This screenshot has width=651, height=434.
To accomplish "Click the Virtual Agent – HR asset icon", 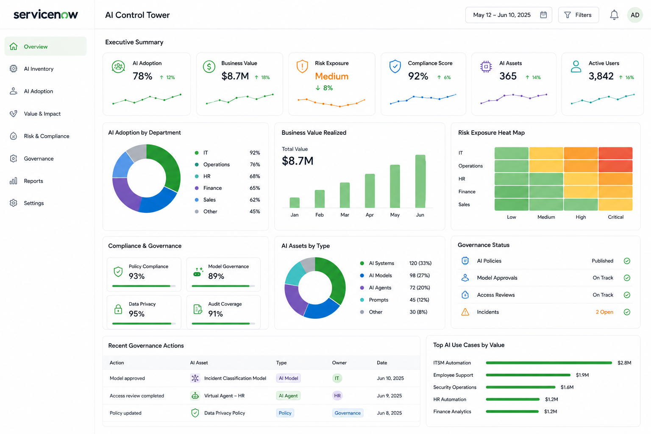I will click(x=195, y=395).
